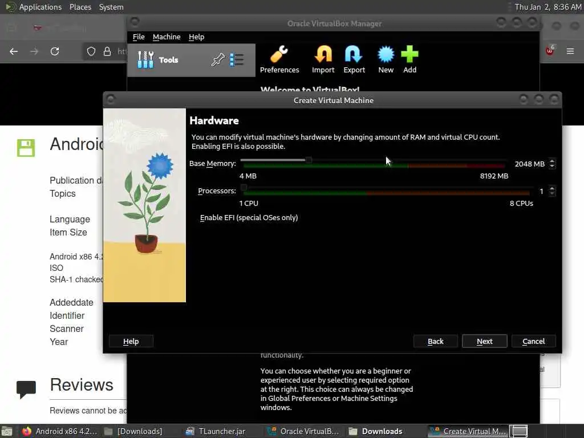
Task: Click the uBlock extension icon in Firefox
Action: (x=550, y=50)
